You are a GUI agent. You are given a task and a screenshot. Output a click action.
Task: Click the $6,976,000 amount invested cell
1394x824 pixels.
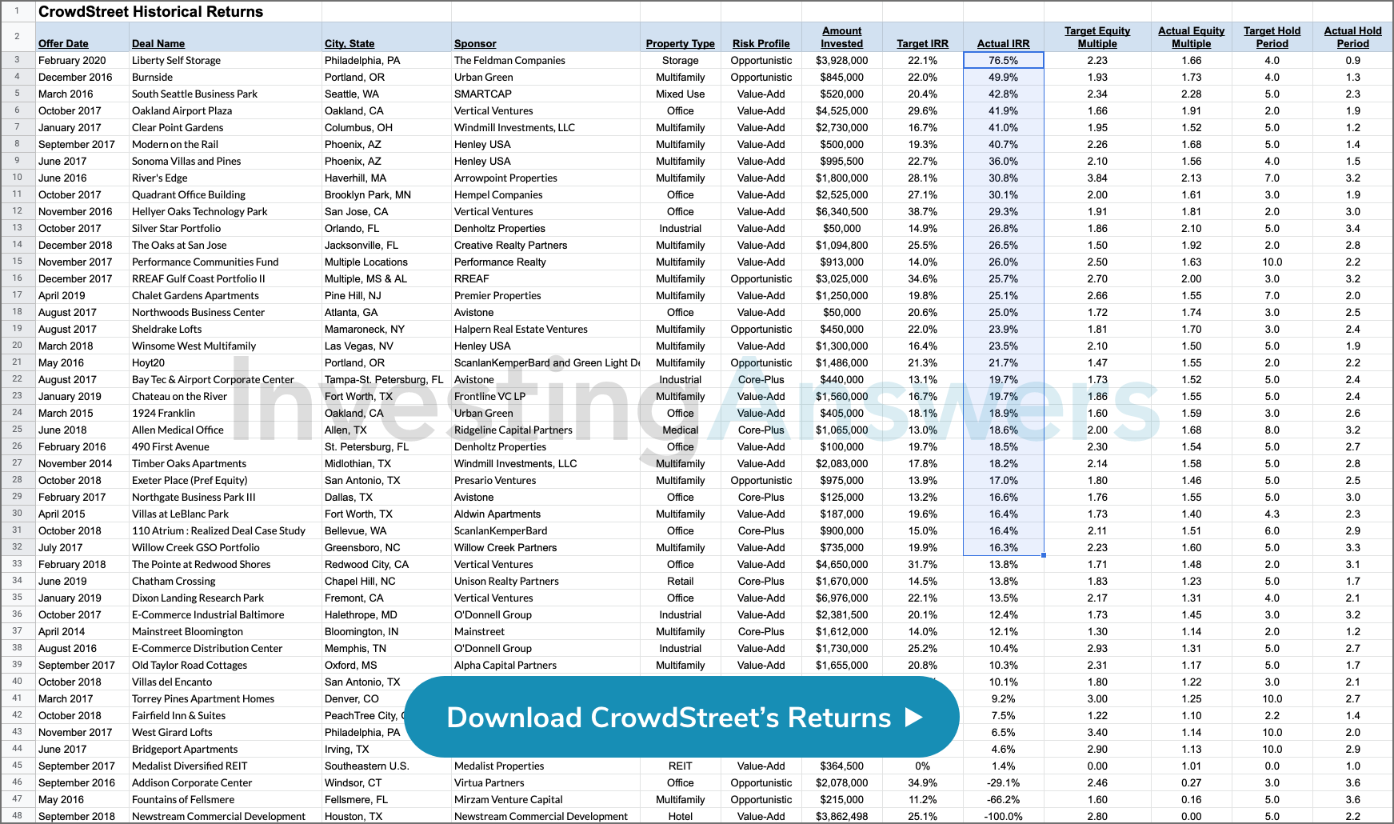click(x=842, y=598)
